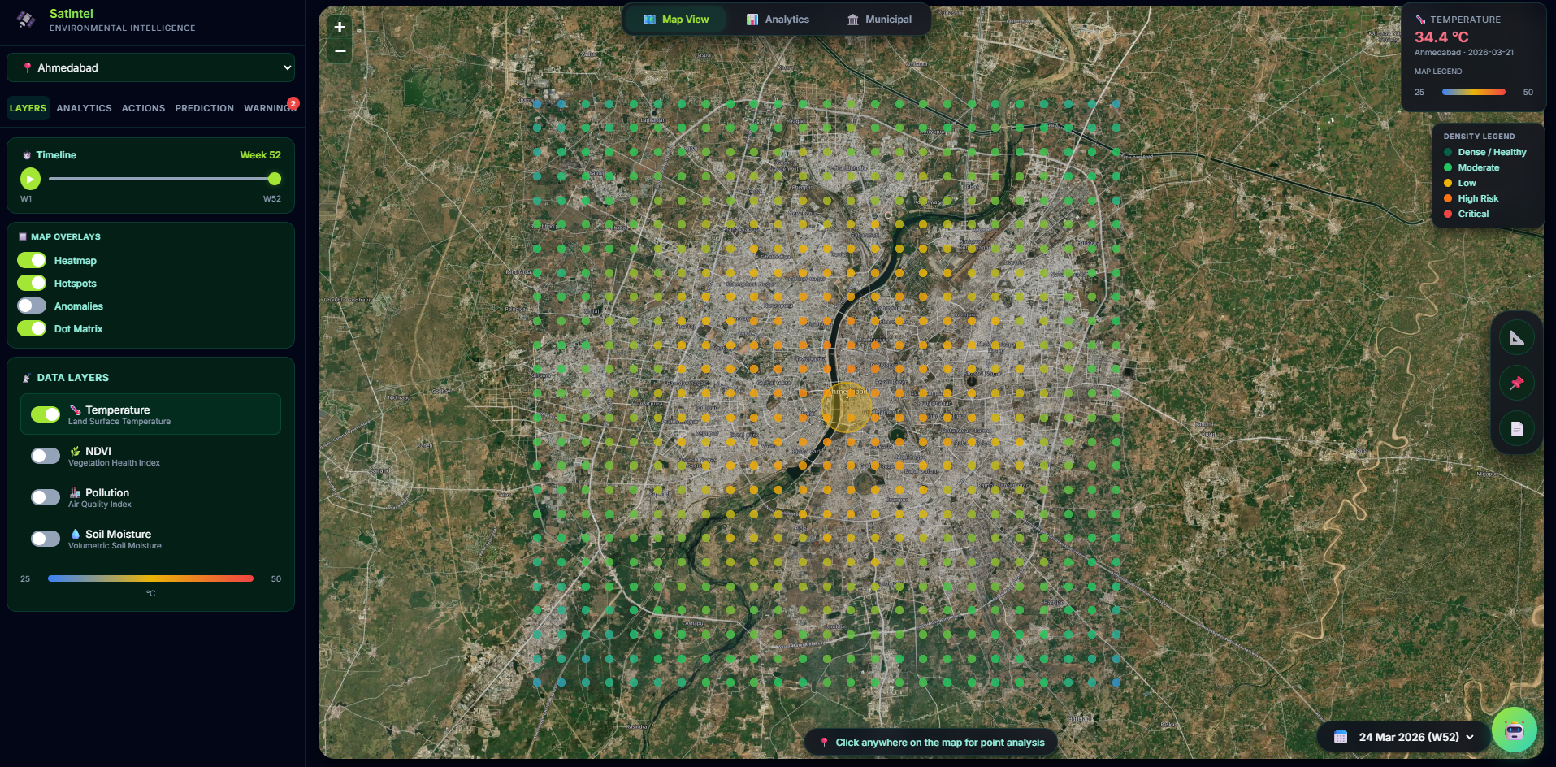Open the report document tool icon
Image resolution: width=1556 pixels, height=767 pixels.
[1516, 428]
